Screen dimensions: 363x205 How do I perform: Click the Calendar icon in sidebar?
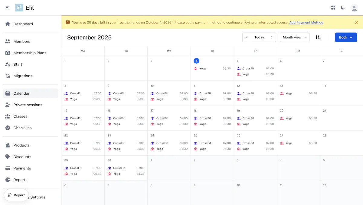tap(8, 93)
